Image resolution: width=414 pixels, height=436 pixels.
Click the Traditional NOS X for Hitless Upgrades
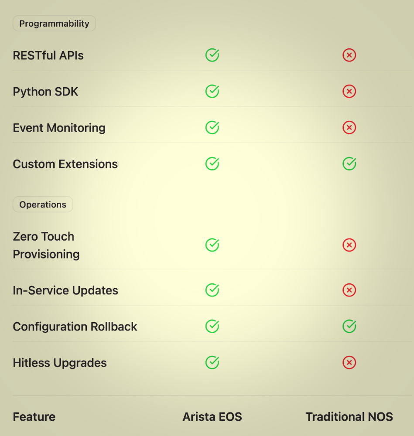[349, 363]
